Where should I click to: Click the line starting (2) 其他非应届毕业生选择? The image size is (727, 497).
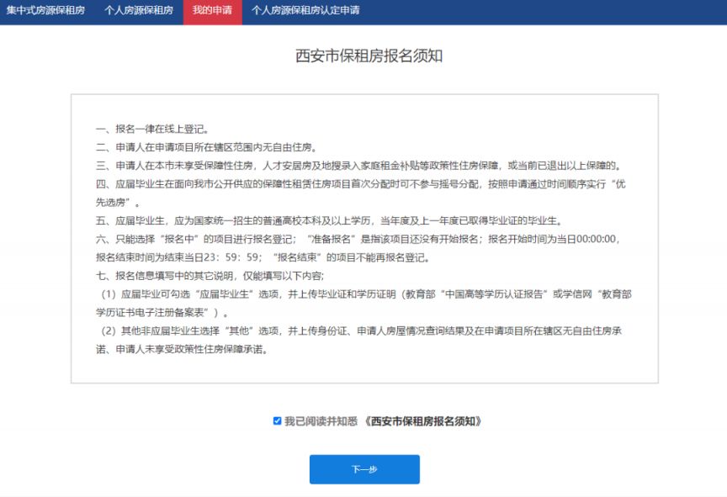click(x=360, y=330)
